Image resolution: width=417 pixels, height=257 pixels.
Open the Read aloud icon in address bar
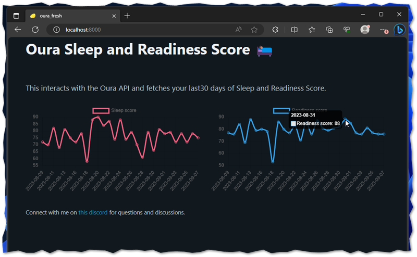239,30
